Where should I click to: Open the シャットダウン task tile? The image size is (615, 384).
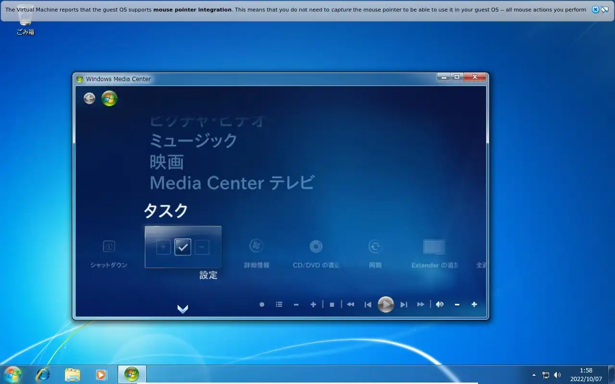click(x=109, y=254)
